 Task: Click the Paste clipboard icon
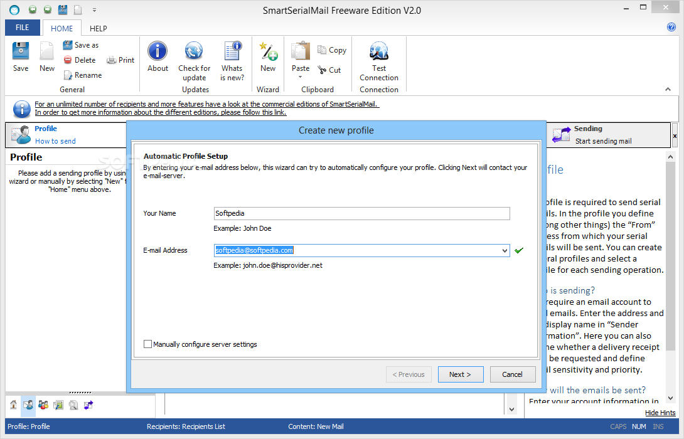click(301, 51)
